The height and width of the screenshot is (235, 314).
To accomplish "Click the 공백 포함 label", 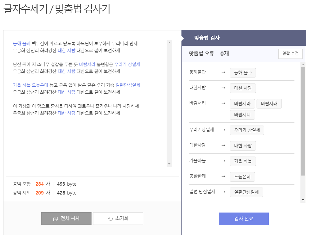I will click(x=22, y=184).
